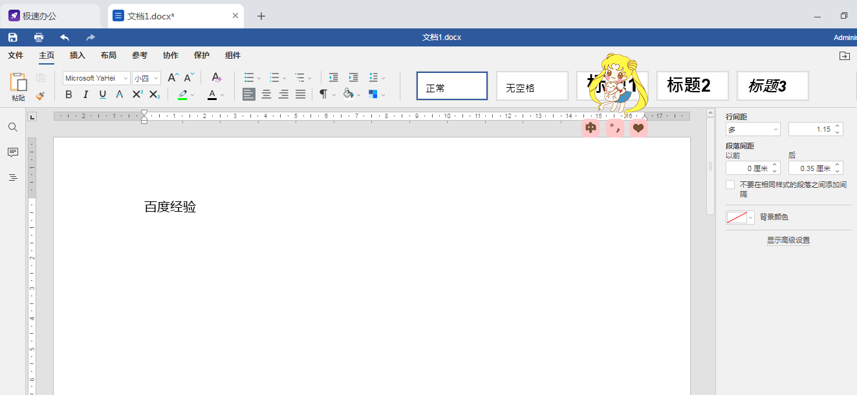
Task: Align text right
Action: (x=283, y=95)
